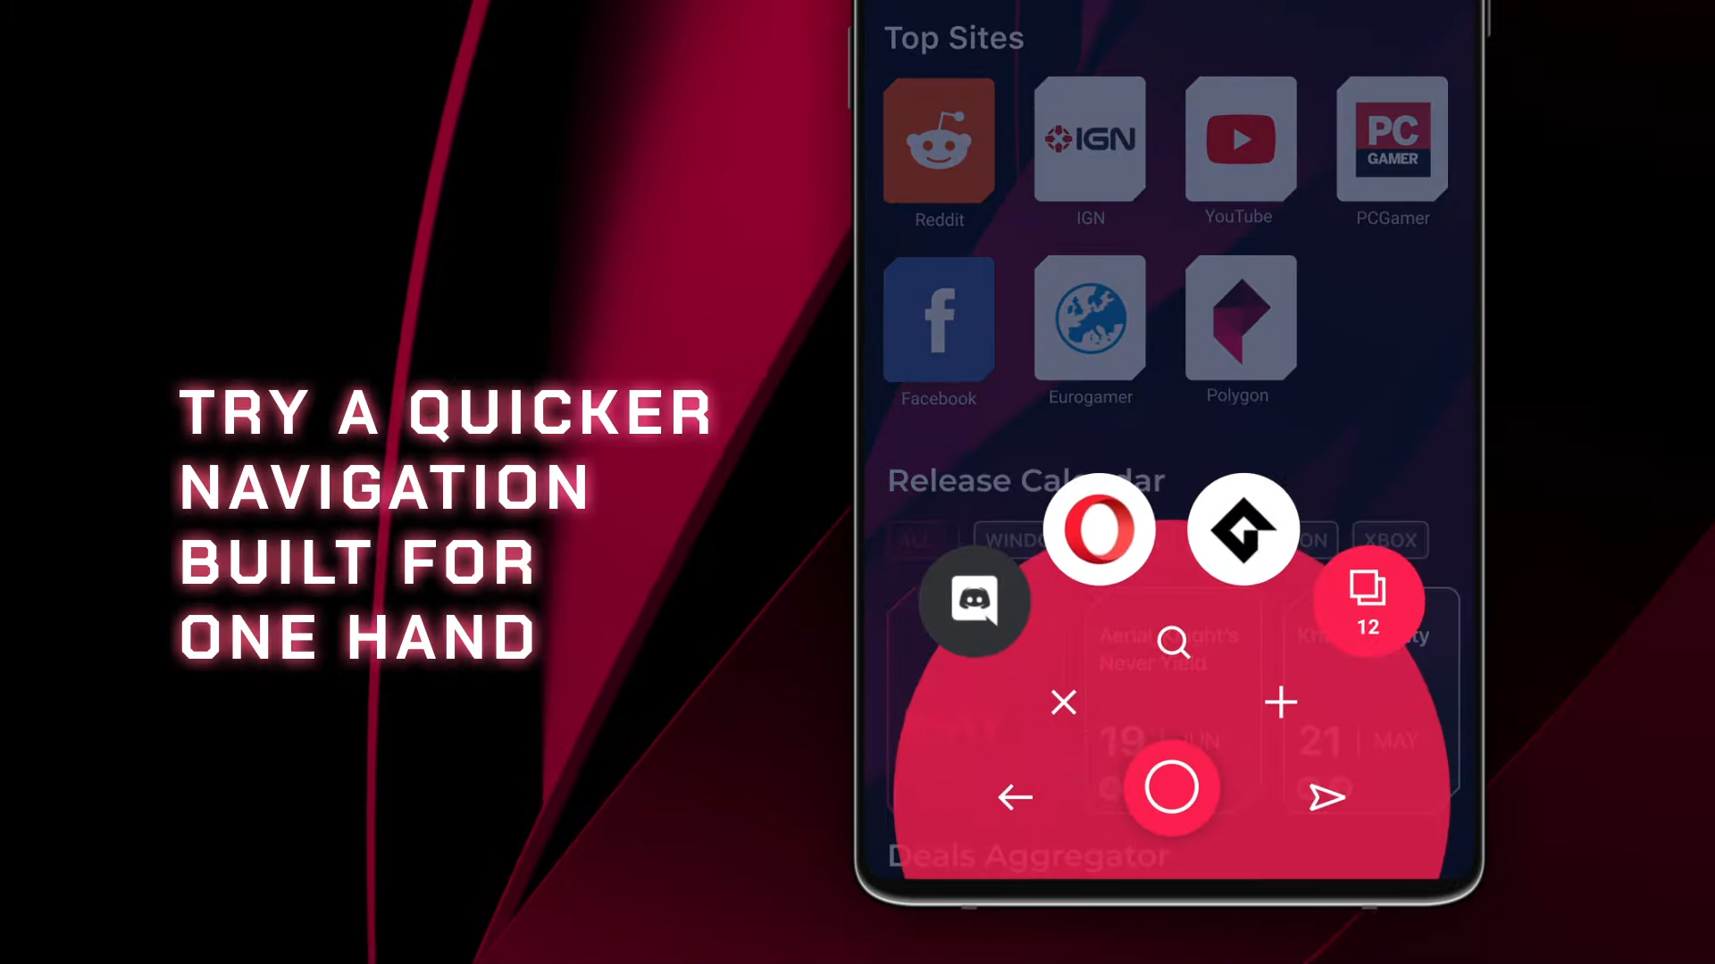The image size is (1715, 964).
Task: Select the XBOX filter in Release Calendar
Action: coord(1391,539)
